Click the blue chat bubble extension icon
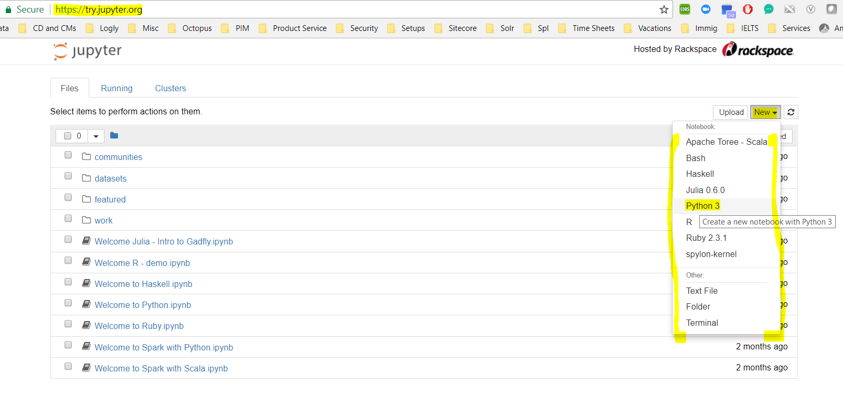The height and width of the screenshot is (405, 843). point(706,9)
